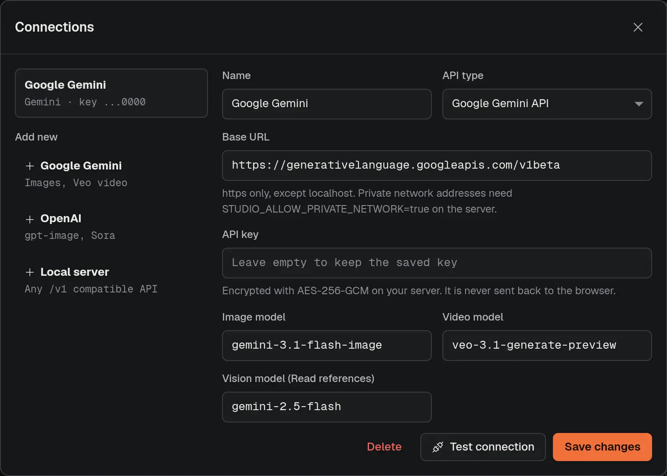Click the STUDIO_ALLOW_PRIVATE_NETWORK hint text
The width and height of the screenshot is (667, 476).
[367, 201]
